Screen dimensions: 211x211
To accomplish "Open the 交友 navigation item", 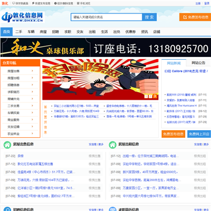I will point(80,32).
